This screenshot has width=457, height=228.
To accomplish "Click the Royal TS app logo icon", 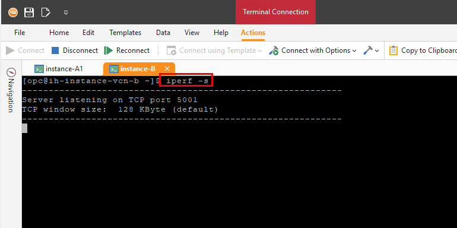I will click(x=13, y=12).
